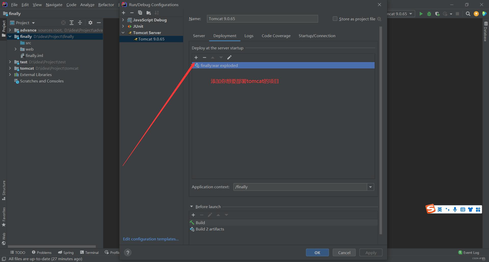
Task: Click the Cancel button
Action: click(344, 253)
